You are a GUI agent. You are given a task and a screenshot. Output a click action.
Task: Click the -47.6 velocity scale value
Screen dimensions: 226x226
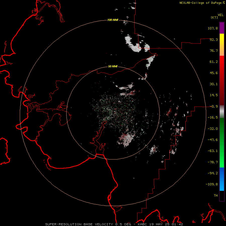tap(213, 140)
